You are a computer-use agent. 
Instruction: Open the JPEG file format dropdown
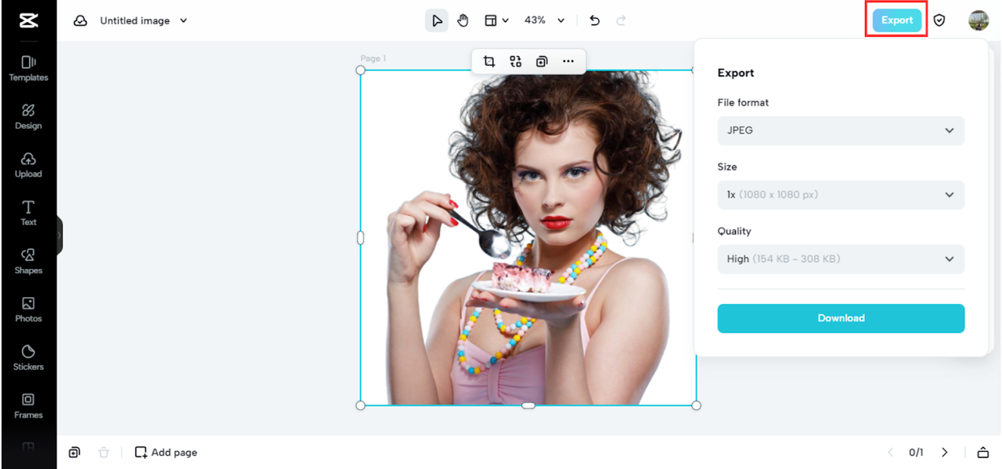click(x=841, y=131)
